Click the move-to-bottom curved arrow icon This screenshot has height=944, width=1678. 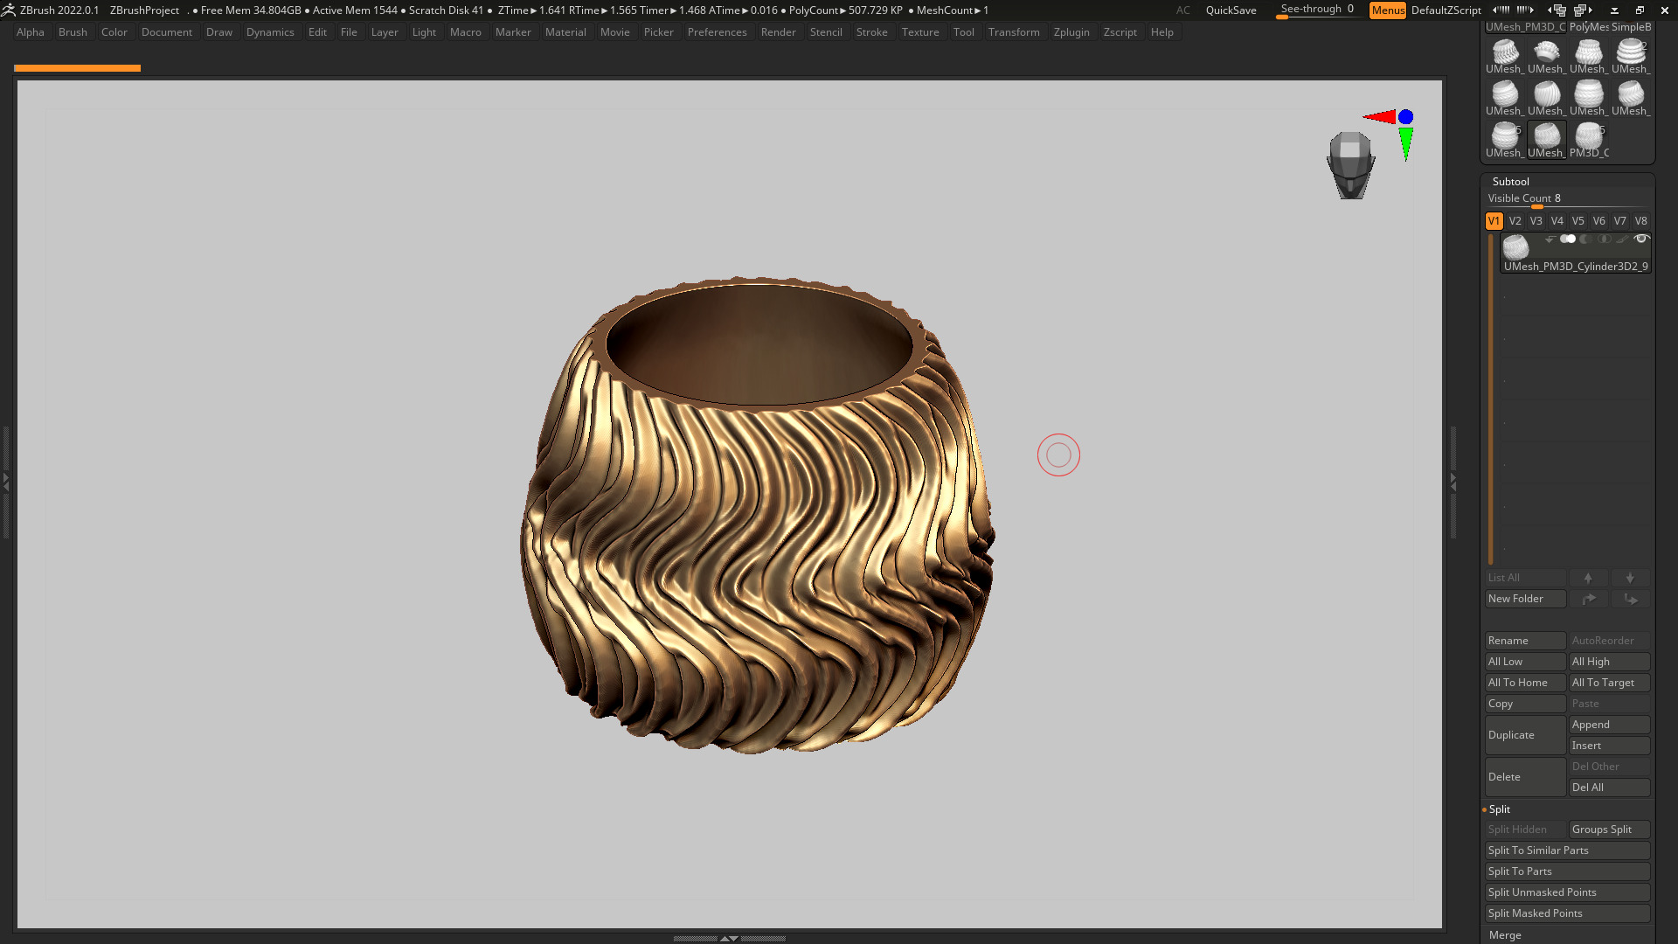tap(1630, 599)
